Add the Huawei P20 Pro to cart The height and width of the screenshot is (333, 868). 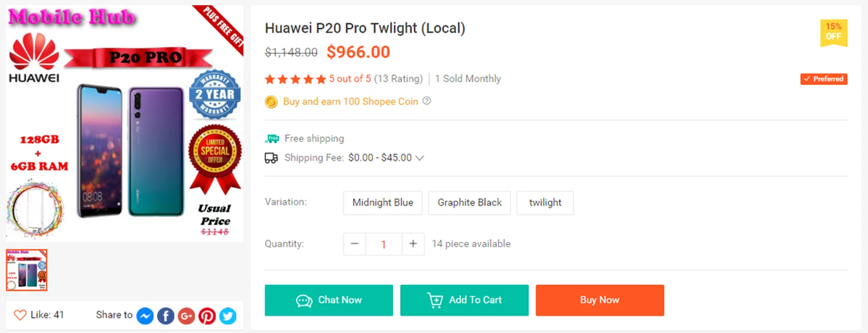tap(464, 300)
